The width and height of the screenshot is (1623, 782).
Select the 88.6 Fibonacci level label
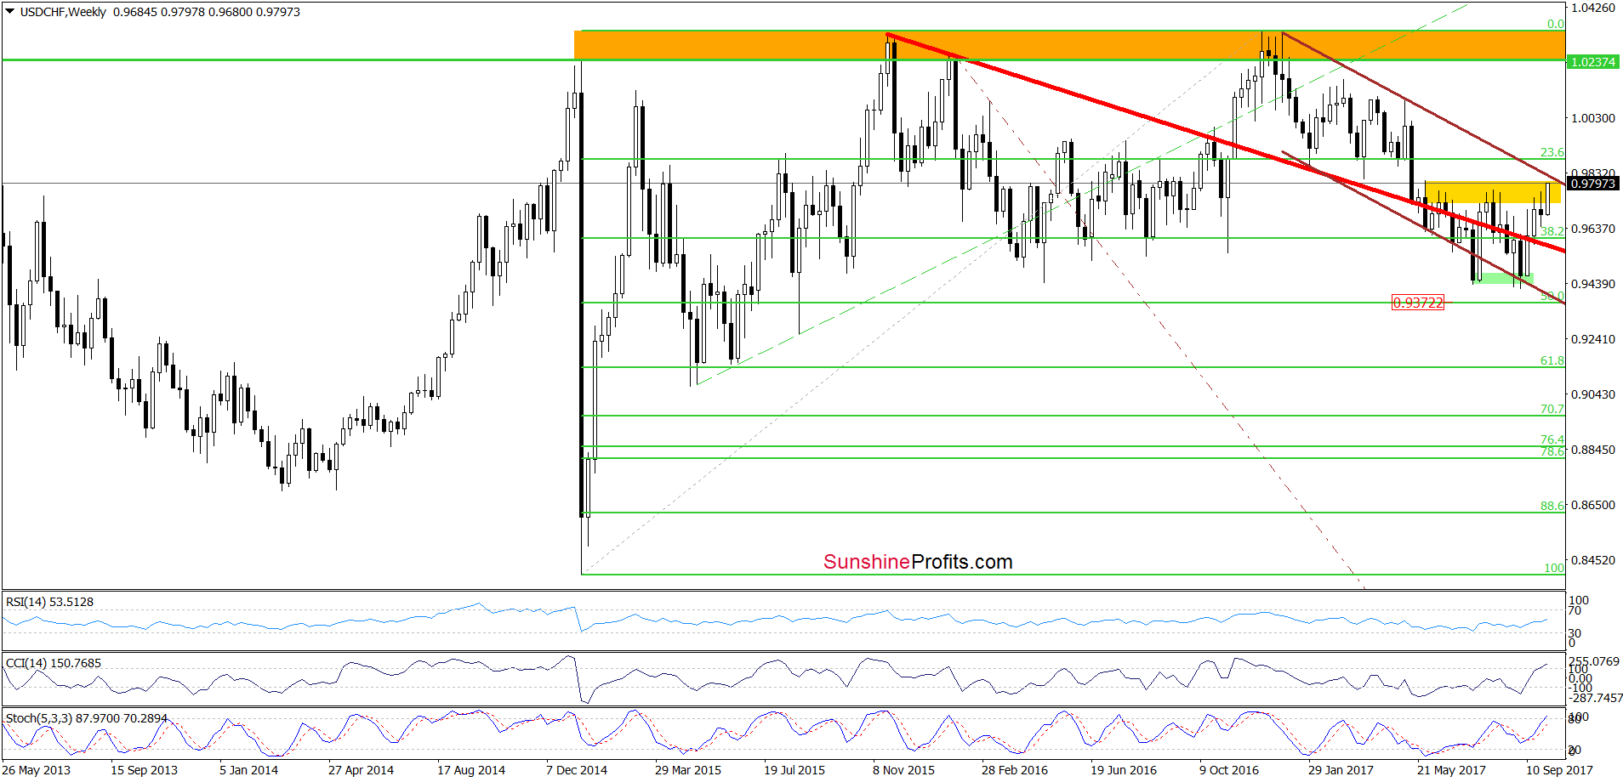click(x=1552, y=506)
